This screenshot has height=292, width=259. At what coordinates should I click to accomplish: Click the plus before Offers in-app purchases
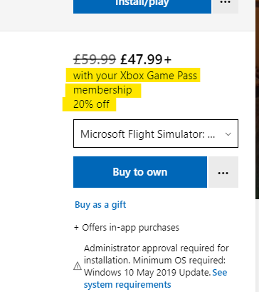[x=76, y=228]
